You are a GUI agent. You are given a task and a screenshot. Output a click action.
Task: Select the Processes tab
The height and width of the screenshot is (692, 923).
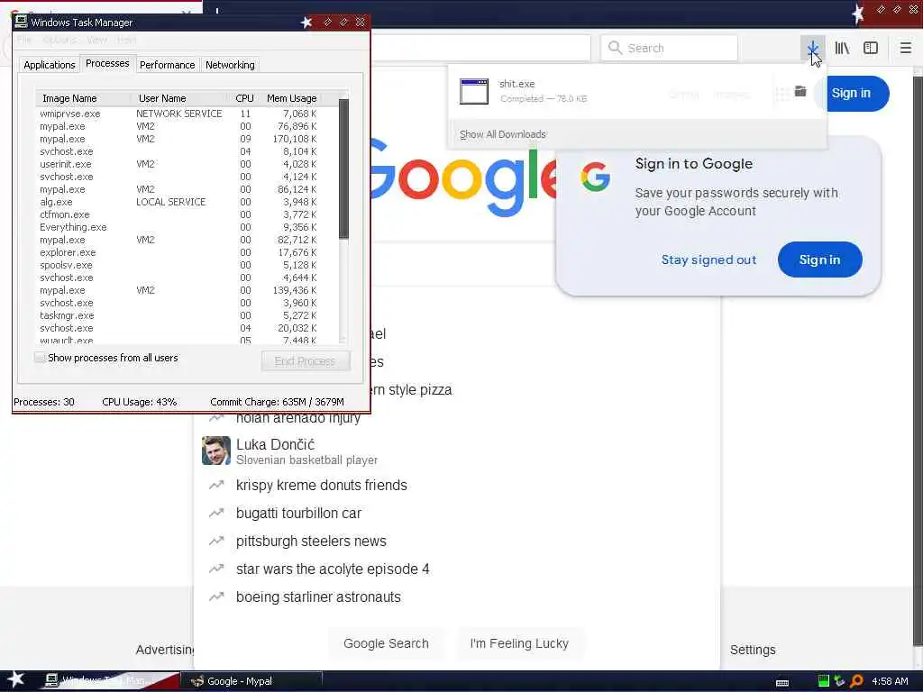[x=107, y=63]
